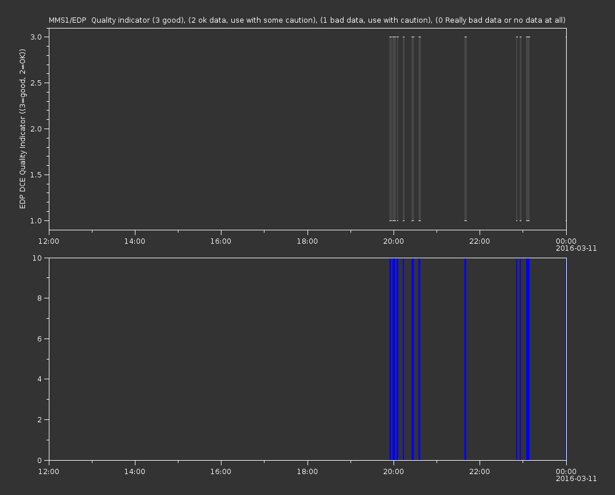
Task: Click the isolated blue bar near 21:40
Action: [466, 359]
